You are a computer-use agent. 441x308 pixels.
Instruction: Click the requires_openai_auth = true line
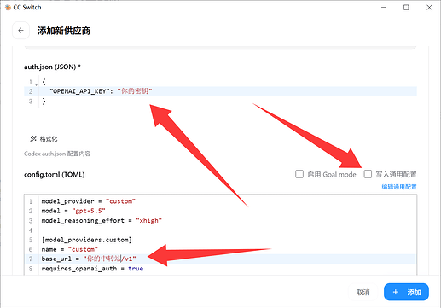[92, 269]
